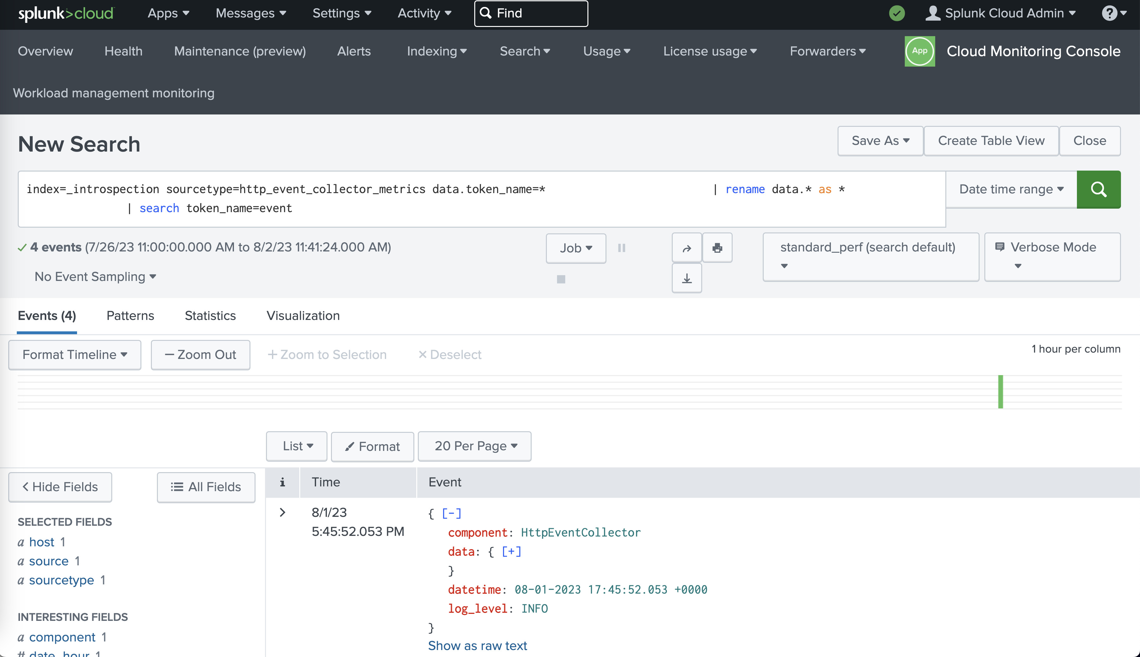Open the Save As dropdown
The height and width of the screenshot is (657, 1140).
(x=880, y=141)
